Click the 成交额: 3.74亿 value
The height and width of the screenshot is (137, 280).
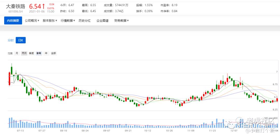pyautogui.click(x=114, y=11)
